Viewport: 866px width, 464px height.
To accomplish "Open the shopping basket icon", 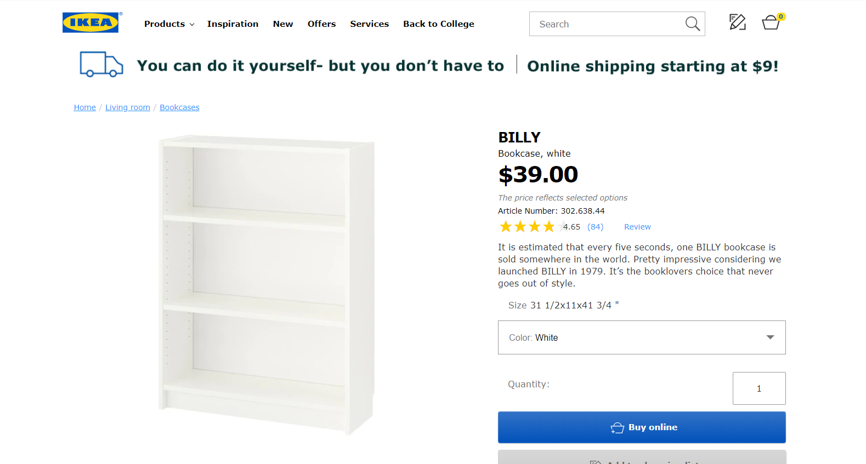I will [x=771, y=22].
